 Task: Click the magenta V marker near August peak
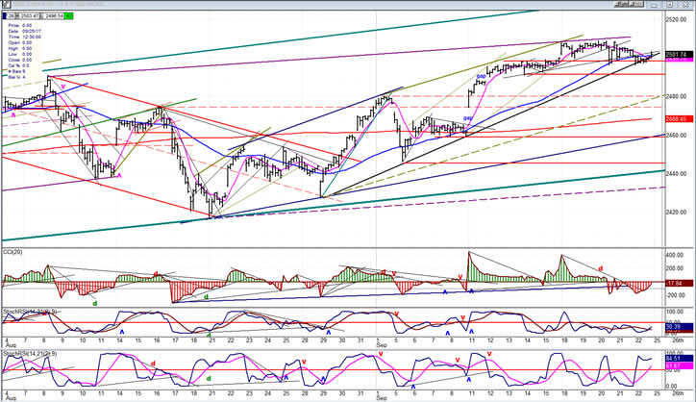click(x=63, y=87)
